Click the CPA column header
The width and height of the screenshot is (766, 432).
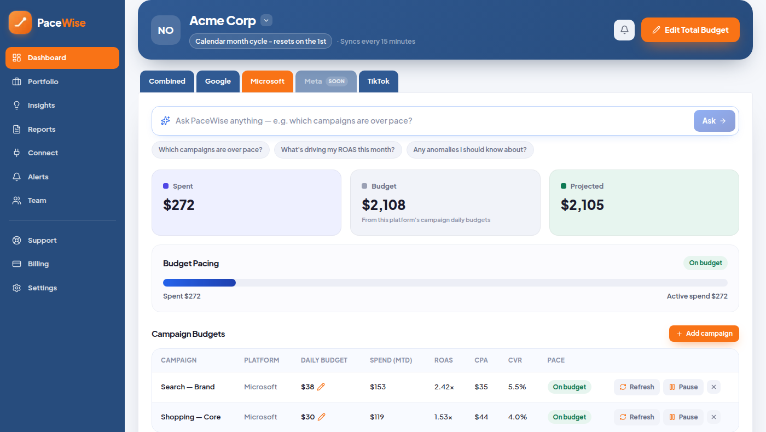click(481, 360)
